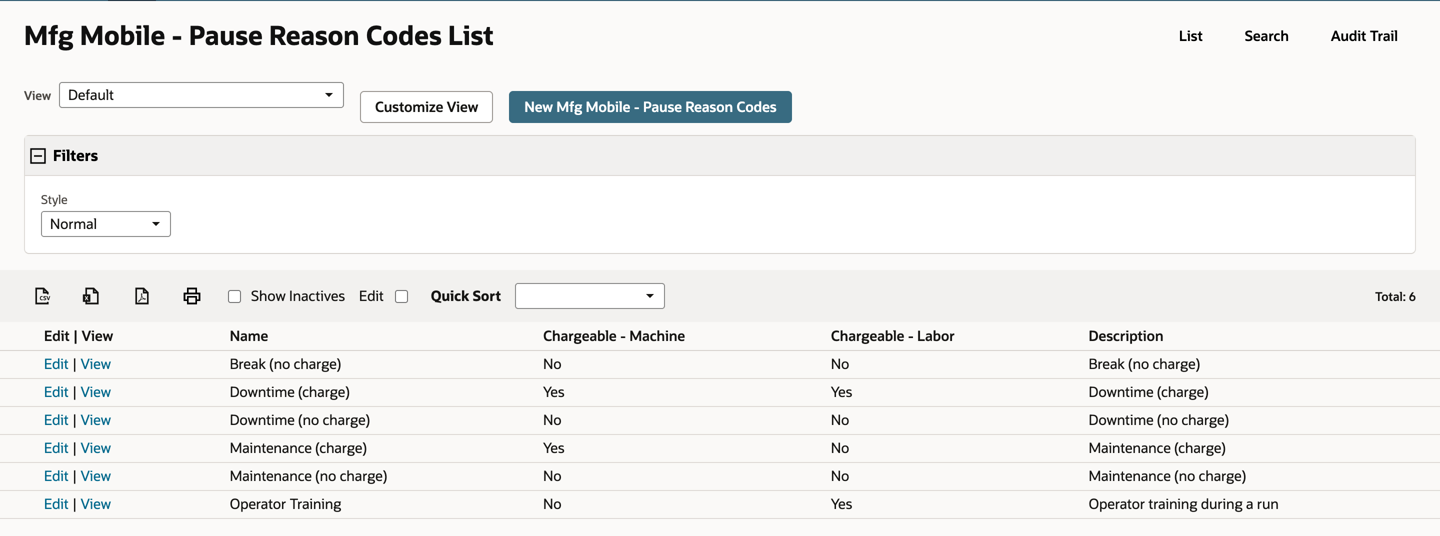Enable the Show Inactives checkbox
Image resolution: width=1440 pixels, height=536 pixels.
pos(234,296)
